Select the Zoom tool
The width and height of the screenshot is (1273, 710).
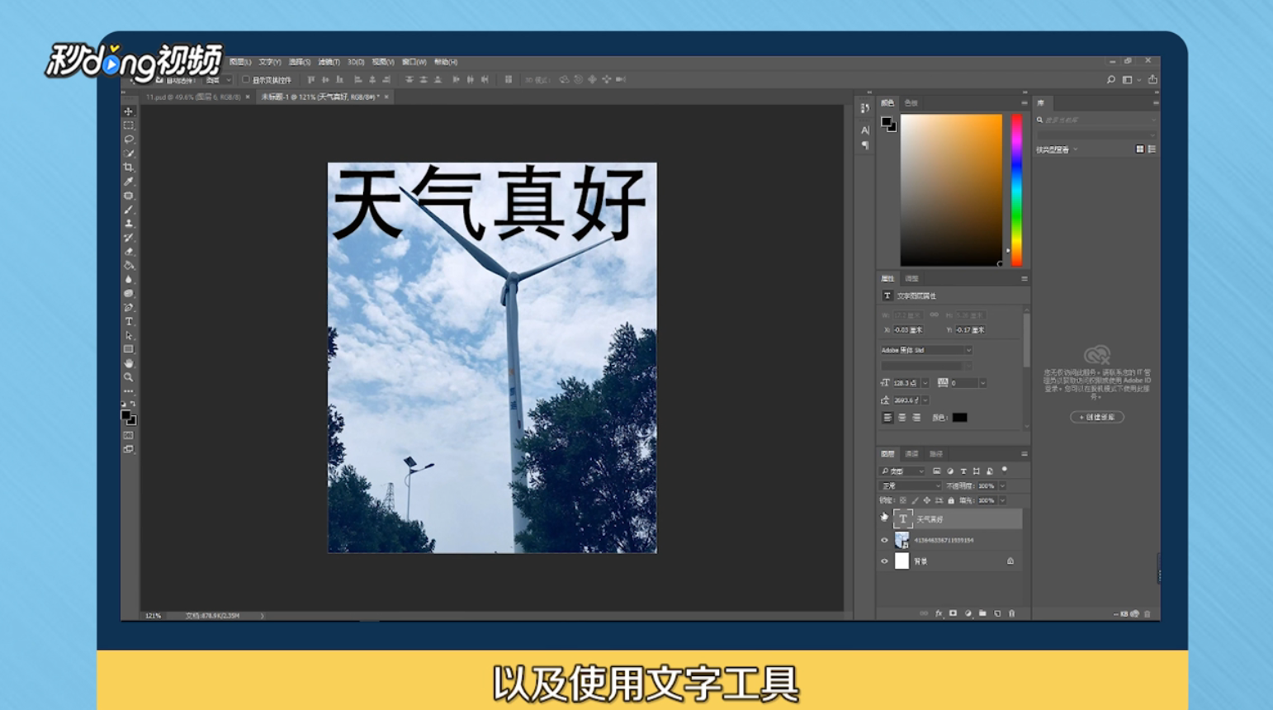(x=129, y=377)
